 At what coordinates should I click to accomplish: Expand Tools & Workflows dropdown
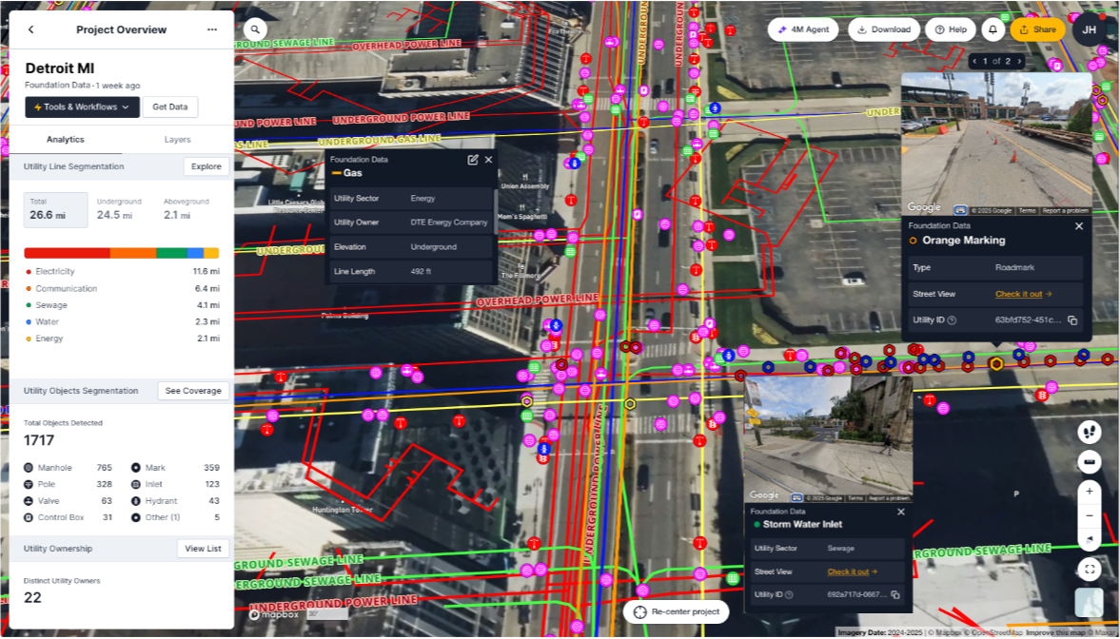82,107
